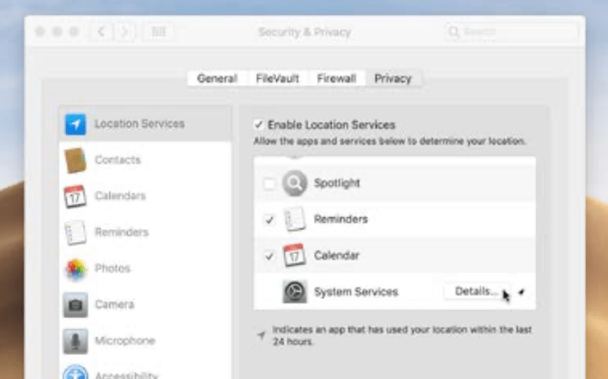Click the System Services gear icon
The height and width of the screenshot is (379, 608).
click(x=295, y=292)
